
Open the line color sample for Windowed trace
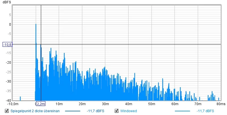tap(182, 111)
